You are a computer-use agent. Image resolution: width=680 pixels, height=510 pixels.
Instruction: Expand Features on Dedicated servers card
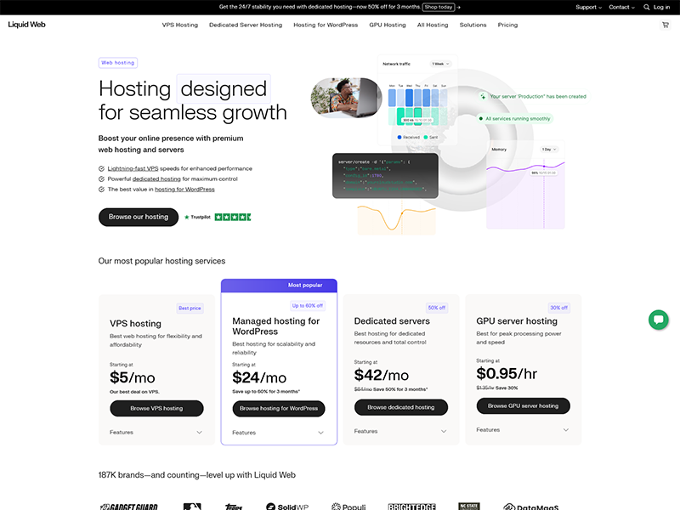click(400, 431)
